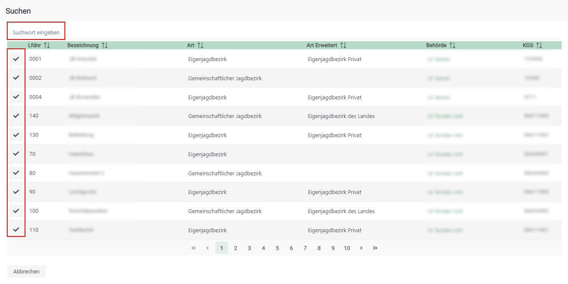Sort by Lfdnr column arrows
This screenshot has width=568, height=284.
47,45
